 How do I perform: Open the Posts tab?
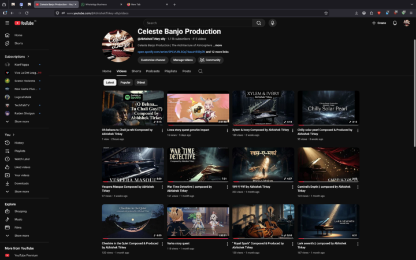click(187, 71)
